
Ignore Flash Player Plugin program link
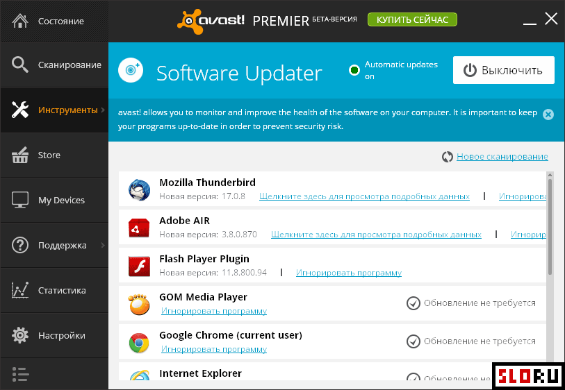click(349, 273)
